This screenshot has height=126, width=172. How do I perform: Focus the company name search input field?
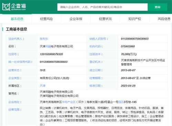click(x=103, y=7)
